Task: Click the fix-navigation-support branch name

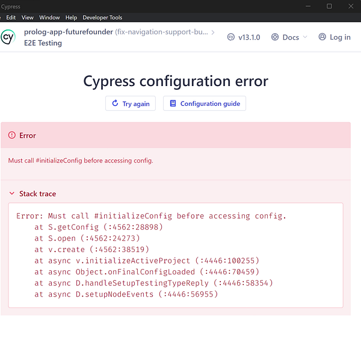Action: pyautogui.click(x=162, y=32)
